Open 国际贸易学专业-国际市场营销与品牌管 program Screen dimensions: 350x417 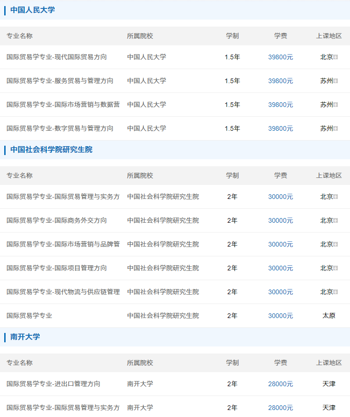pyautogui.click(x=63, y=244)
